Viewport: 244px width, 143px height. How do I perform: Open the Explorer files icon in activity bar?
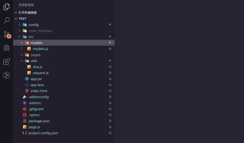click(6, 7)
